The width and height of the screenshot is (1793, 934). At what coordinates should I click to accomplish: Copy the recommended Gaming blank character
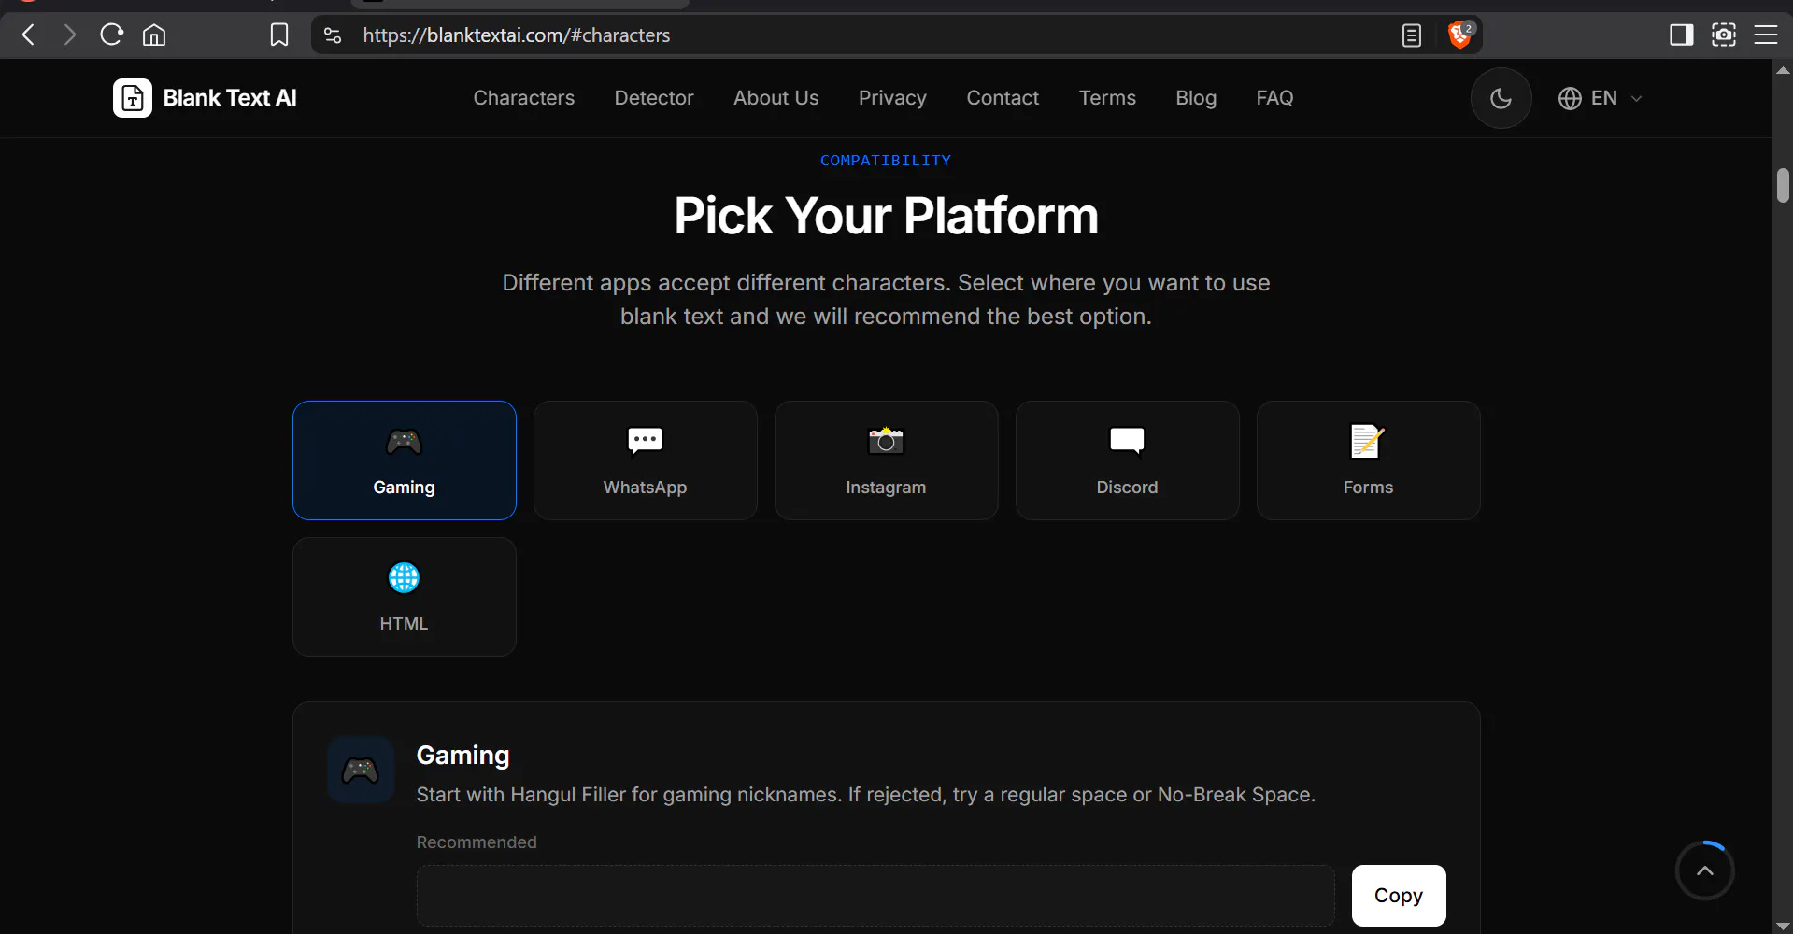(1399, 896)
